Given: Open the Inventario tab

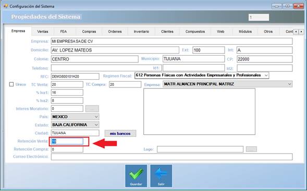Looking at the screenshot, I should (141, 31).
